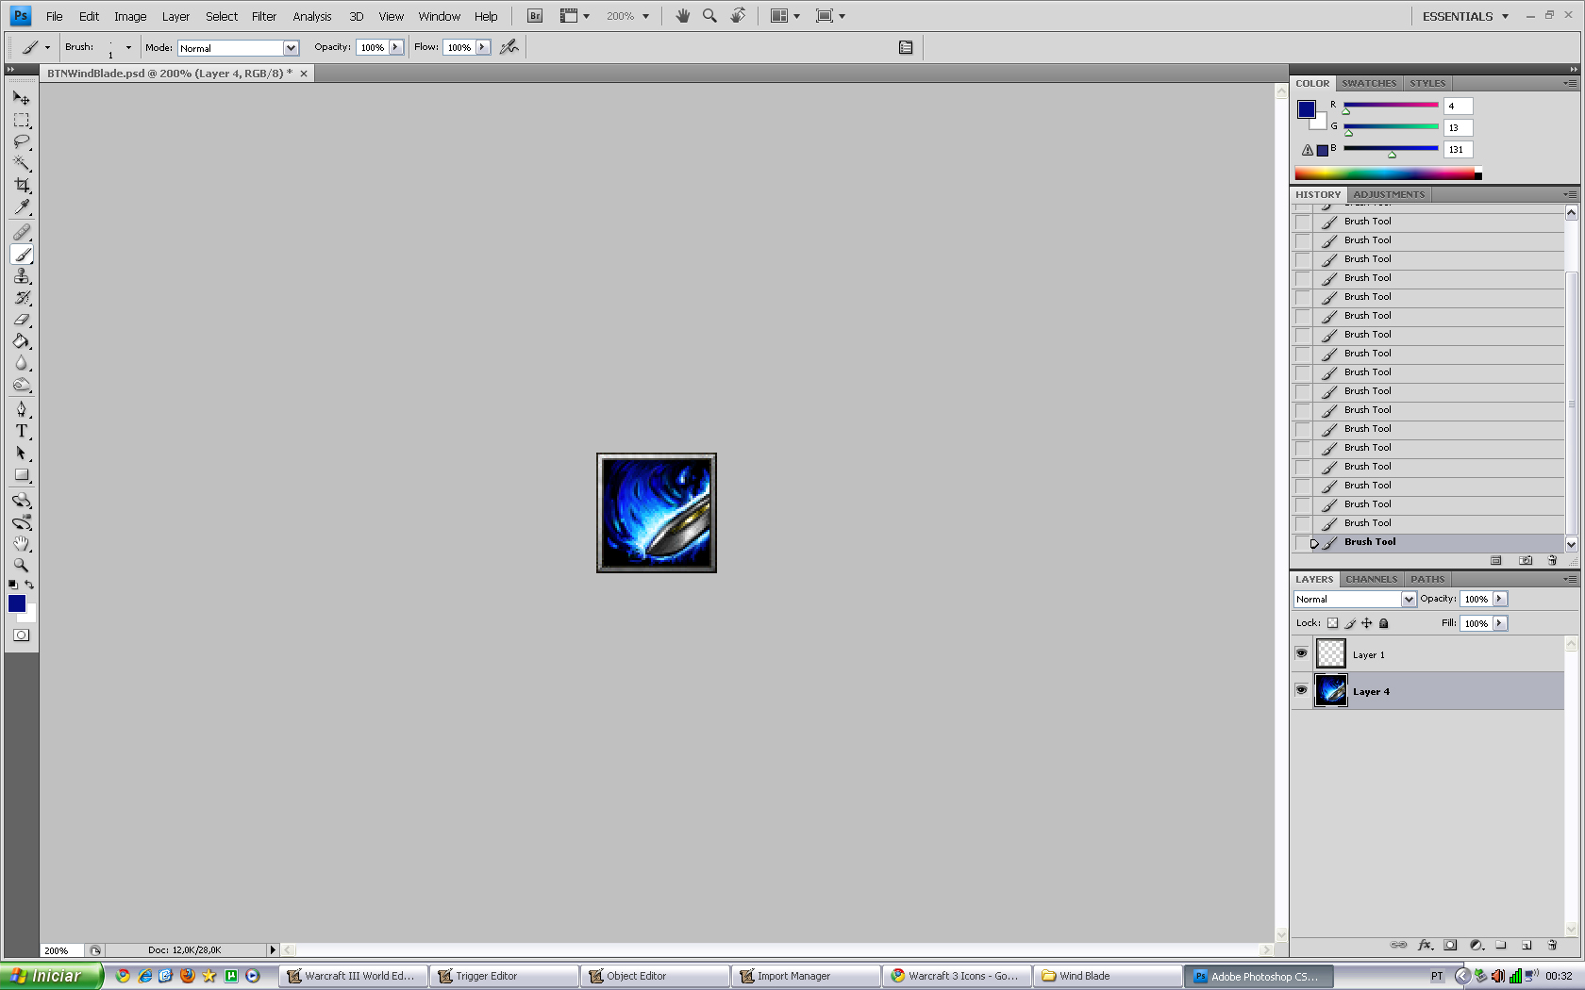Open Brush Preset picker arrow

point(128,47)
